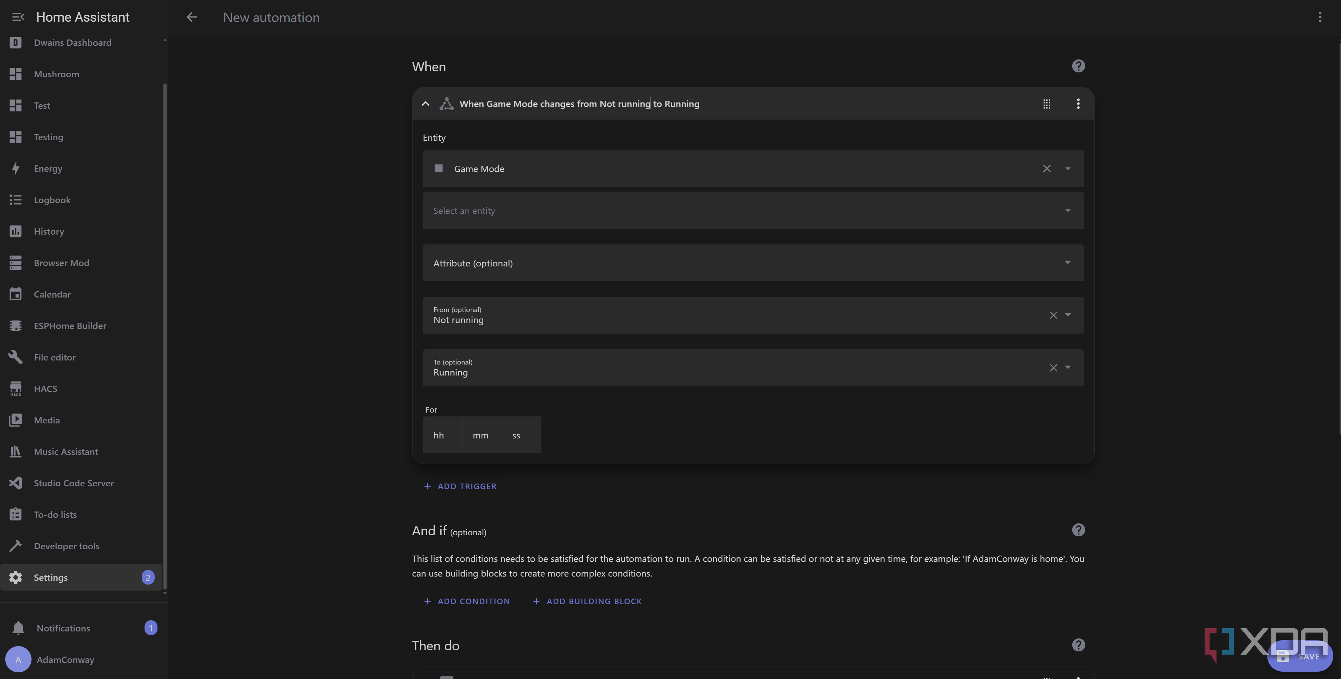Open the Mushroom dashboard
This screenshot has width=1341, height=679.
click(81, 74)
